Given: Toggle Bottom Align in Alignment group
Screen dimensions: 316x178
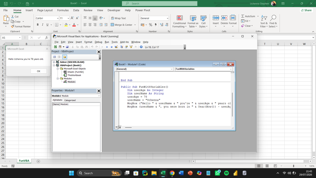Looking at the screenshot, I should tap(96, 18).
